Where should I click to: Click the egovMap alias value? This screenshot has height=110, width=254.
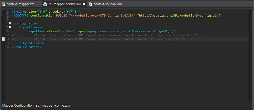pos(66,31)
